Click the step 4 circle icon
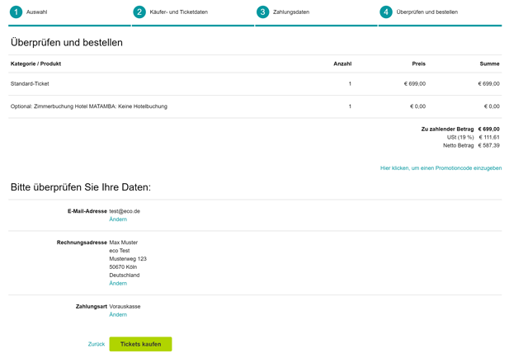Viewport: 509px width, 358px height. [386, 12]
